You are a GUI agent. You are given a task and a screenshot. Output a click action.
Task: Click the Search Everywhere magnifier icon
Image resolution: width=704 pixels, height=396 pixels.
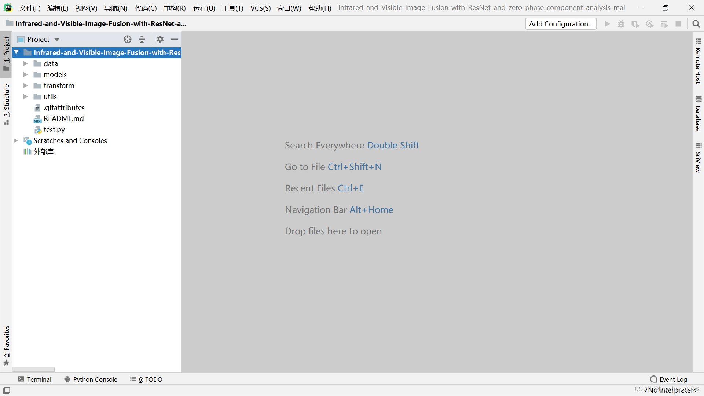[696, 24]
